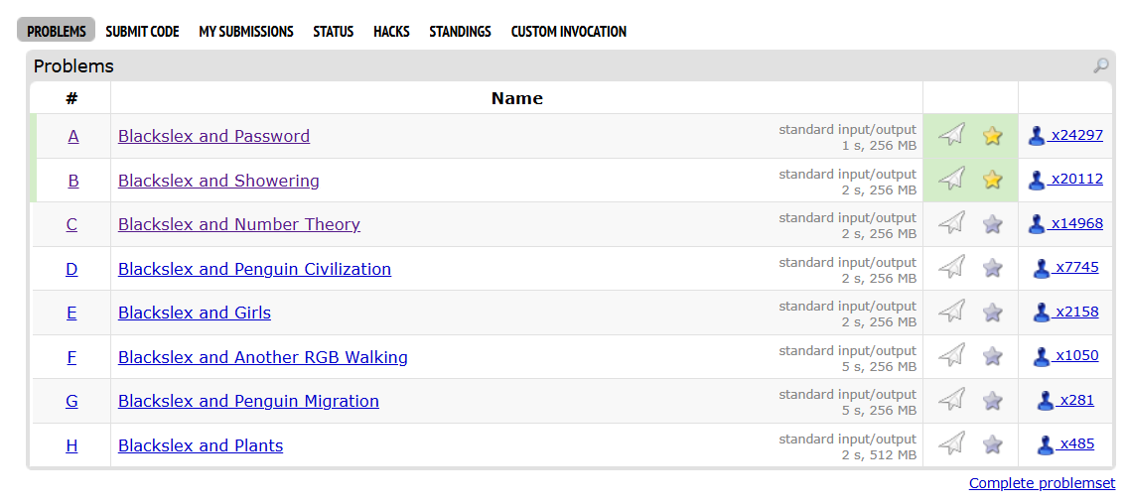Click problem index letter C
Viewport: 1128px width, 504px height.
click(71, 224)
